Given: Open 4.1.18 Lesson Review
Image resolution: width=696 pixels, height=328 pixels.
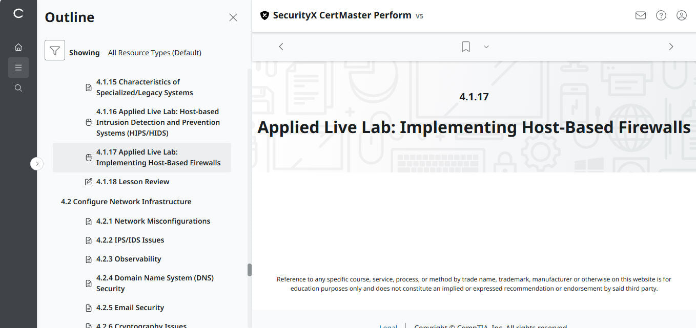Looking at the screenshot, I should click(133, 181).
